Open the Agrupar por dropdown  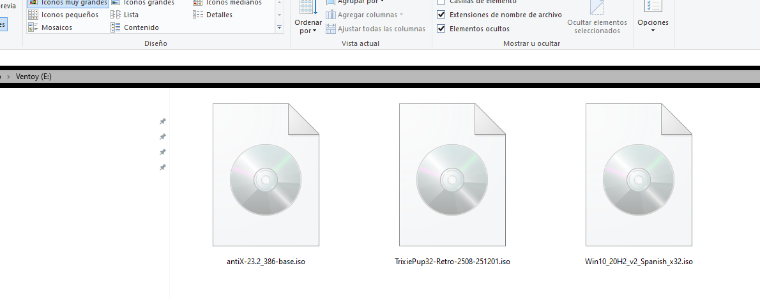[x=355, y=2]
